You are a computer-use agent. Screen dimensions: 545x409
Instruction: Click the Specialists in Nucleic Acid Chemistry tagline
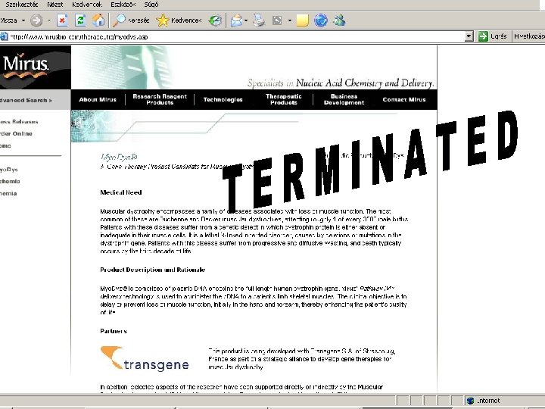pyautogui.click(x=341, y=83)
